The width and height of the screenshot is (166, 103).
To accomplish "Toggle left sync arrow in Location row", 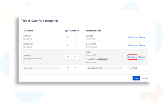I will 68,57.
